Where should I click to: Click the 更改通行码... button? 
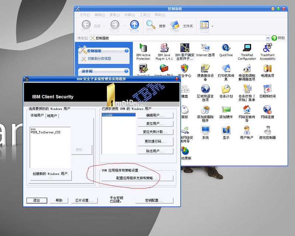155,141
